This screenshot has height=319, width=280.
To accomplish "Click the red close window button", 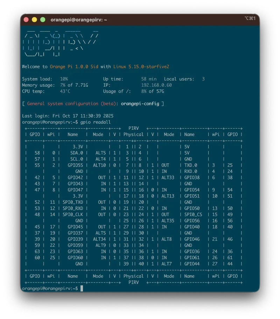I will tap(26, 20).
